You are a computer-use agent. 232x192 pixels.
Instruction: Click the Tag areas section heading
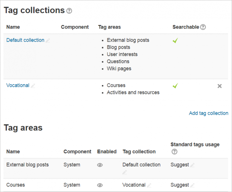[x=23, y=128]
